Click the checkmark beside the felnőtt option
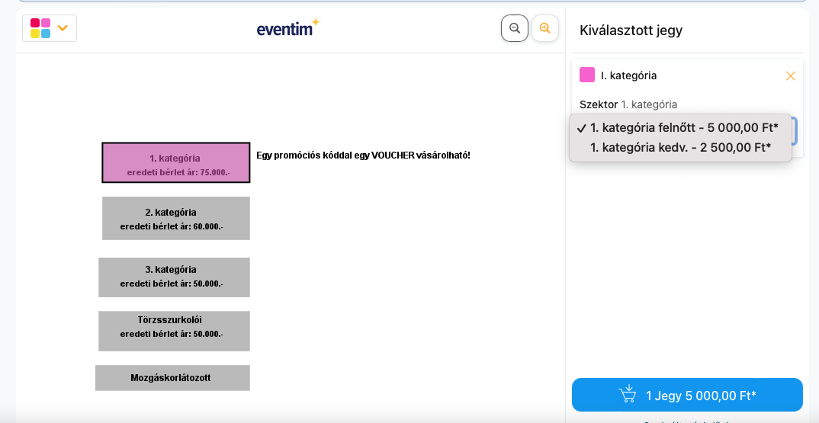The width and height of the screenshot is (819, 423). coord(581,128)
